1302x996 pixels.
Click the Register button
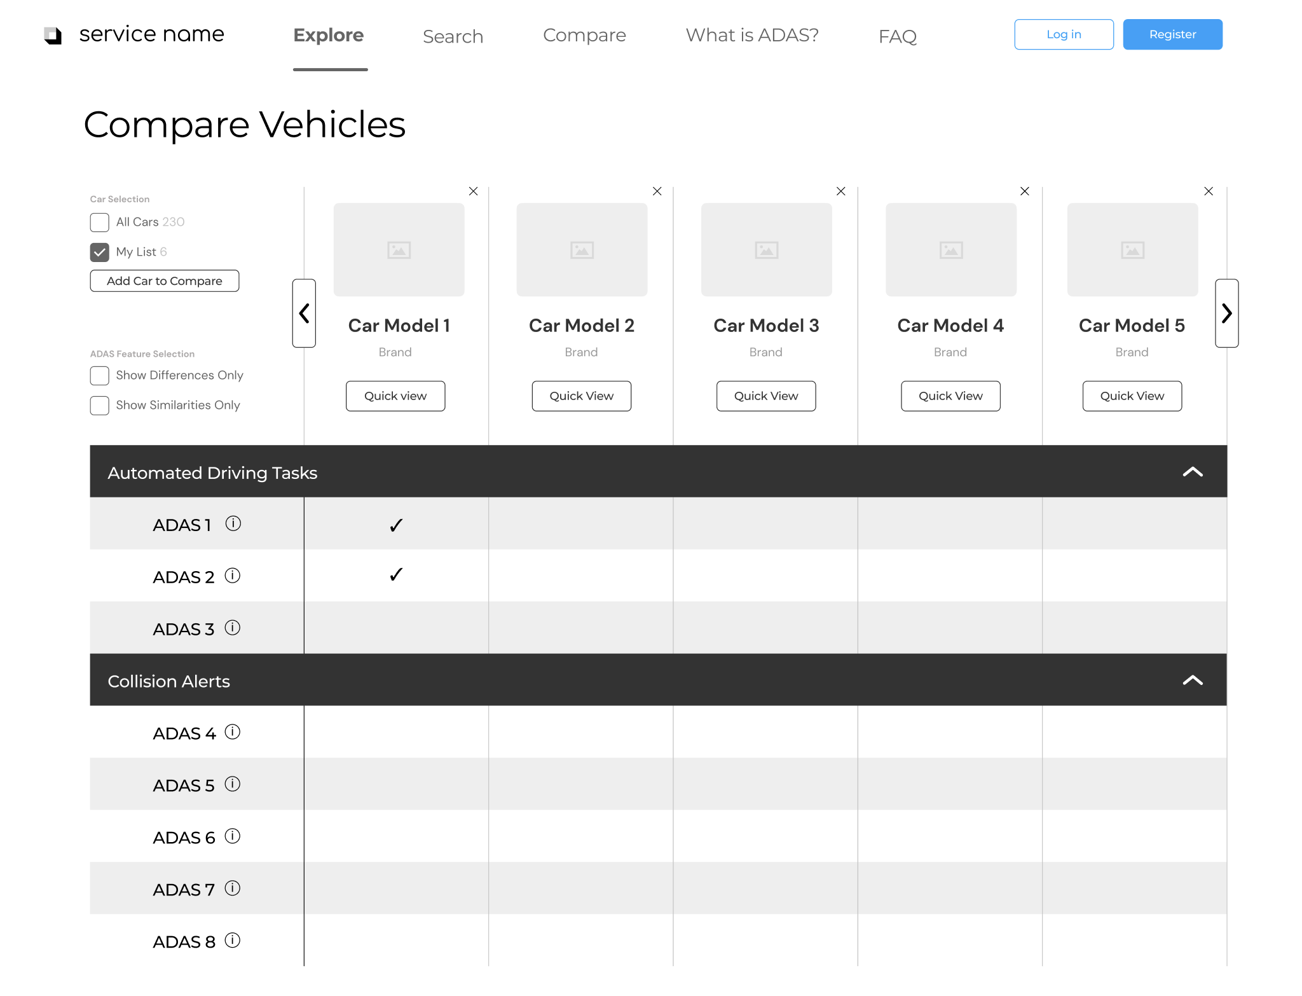[1172, 34]
